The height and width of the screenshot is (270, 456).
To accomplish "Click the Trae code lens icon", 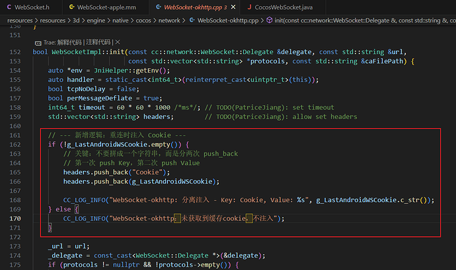I will coord(38,43).
